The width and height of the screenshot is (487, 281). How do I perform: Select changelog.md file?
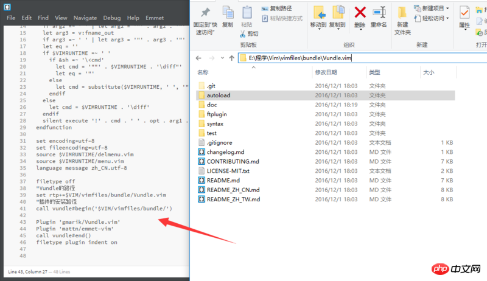326,152
